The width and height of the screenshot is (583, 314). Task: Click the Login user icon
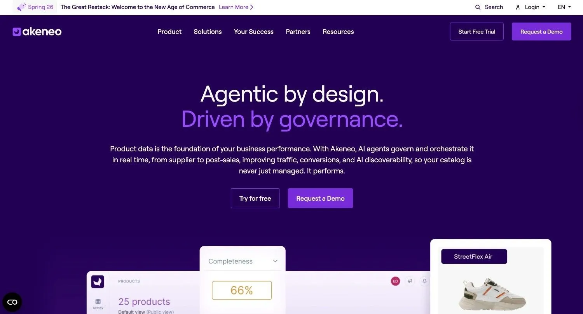pos(518,7)
